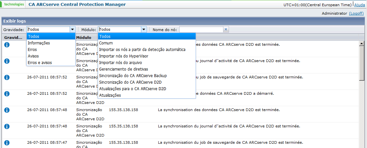Click 155.35.138.158 in first 08:57:48 row
The image size is (367, 148).
tap(124, 110)
